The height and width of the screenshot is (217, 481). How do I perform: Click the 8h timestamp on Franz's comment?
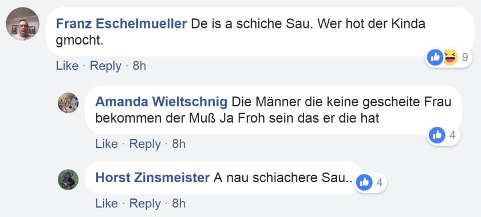click(x=139, y=66)
